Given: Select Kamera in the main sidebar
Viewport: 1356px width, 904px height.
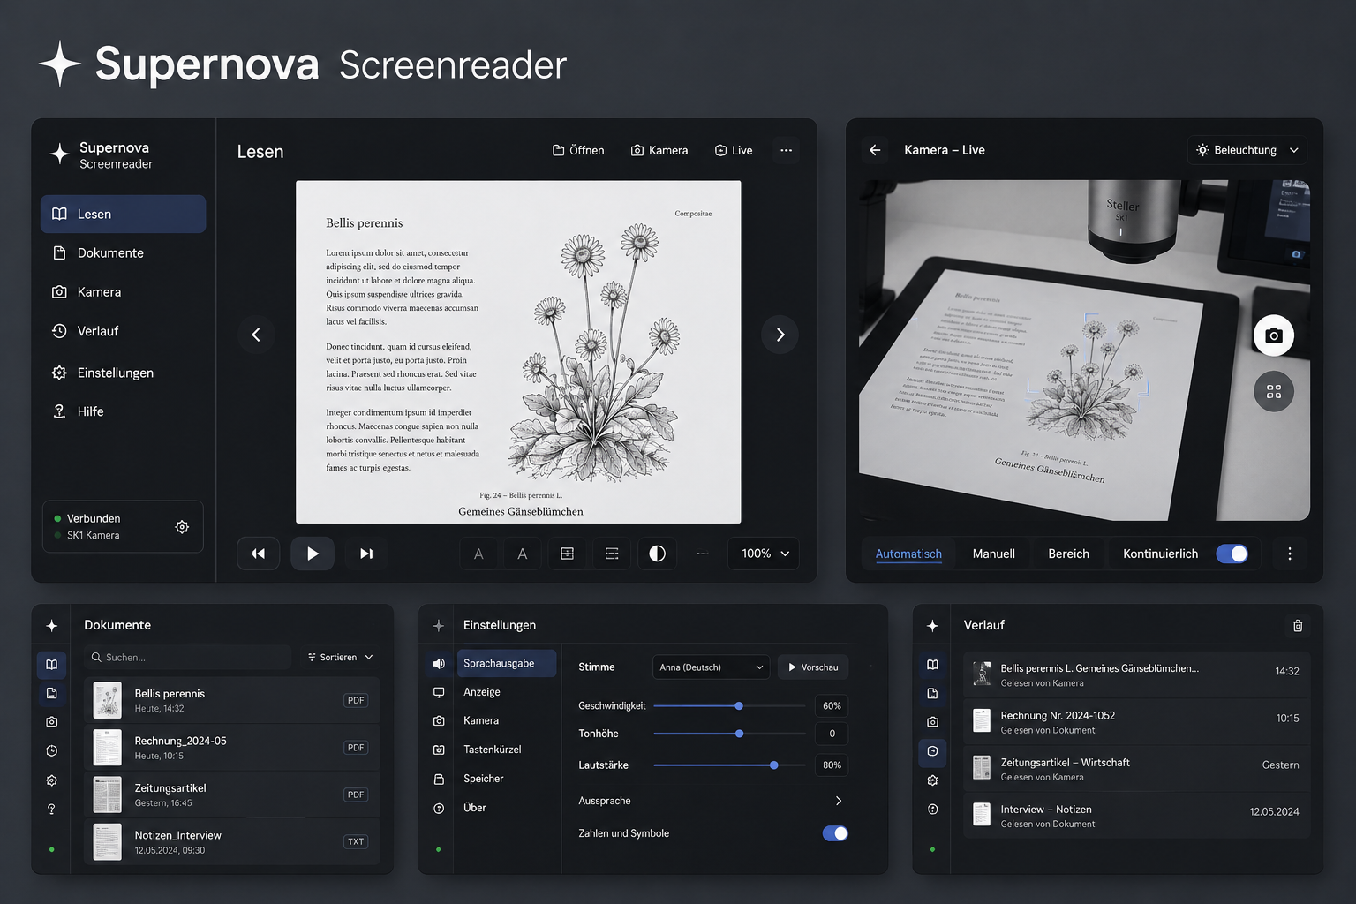Looking at the screenshot, I should point(123,291).
